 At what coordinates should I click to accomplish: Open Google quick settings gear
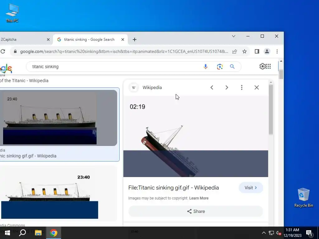tap(262, 66)
